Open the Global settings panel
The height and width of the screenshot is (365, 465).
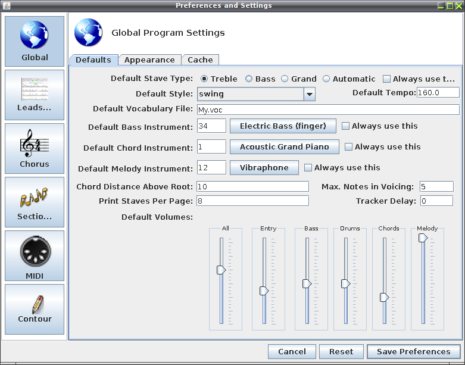click(35, 41)
